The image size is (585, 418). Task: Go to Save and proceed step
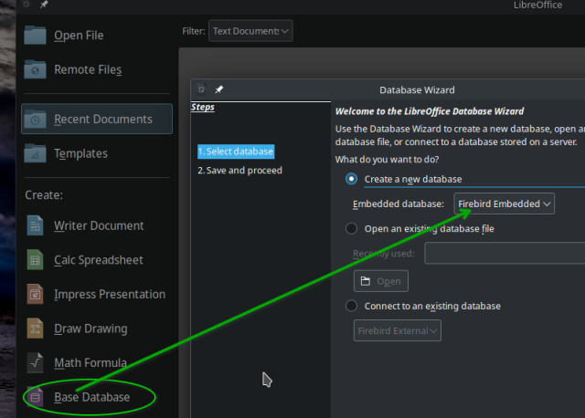[x=240, y=171]
